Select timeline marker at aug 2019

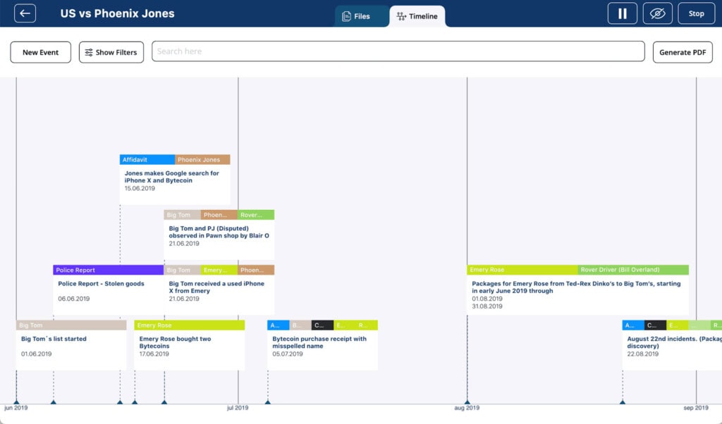click(467, 402)
